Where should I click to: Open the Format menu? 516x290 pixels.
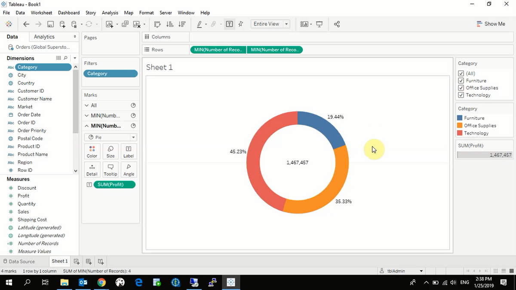146,13
